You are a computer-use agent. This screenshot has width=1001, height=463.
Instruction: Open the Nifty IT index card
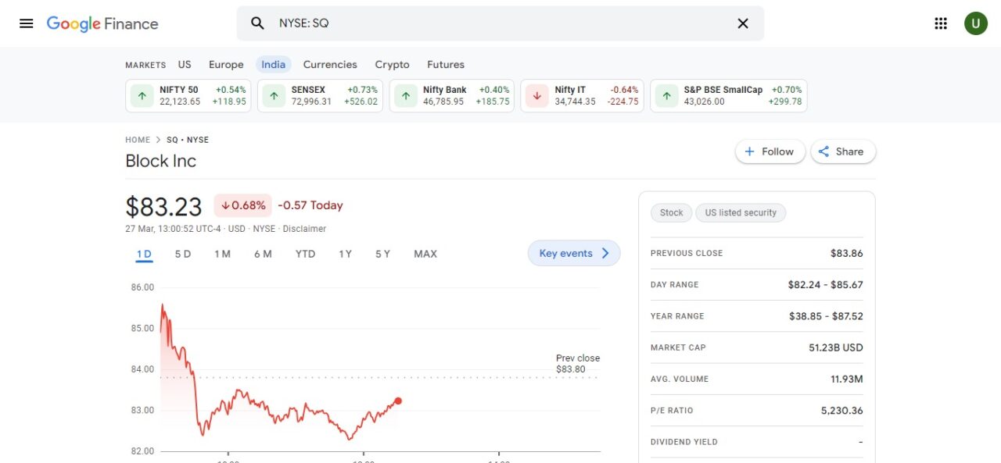583,96
